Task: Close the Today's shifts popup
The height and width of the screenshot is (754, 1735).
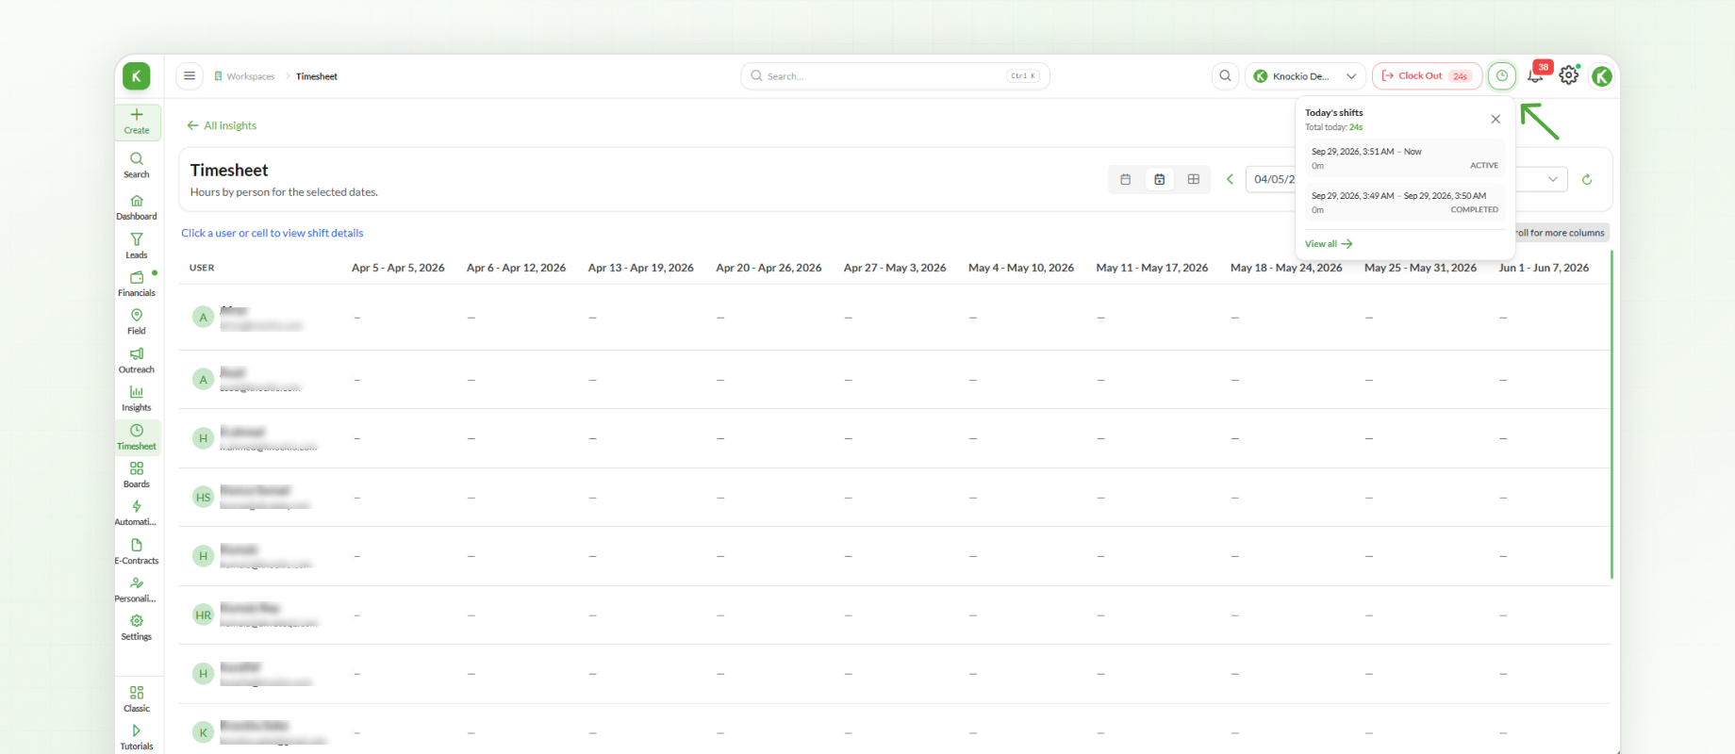Action: (1495, 119)
